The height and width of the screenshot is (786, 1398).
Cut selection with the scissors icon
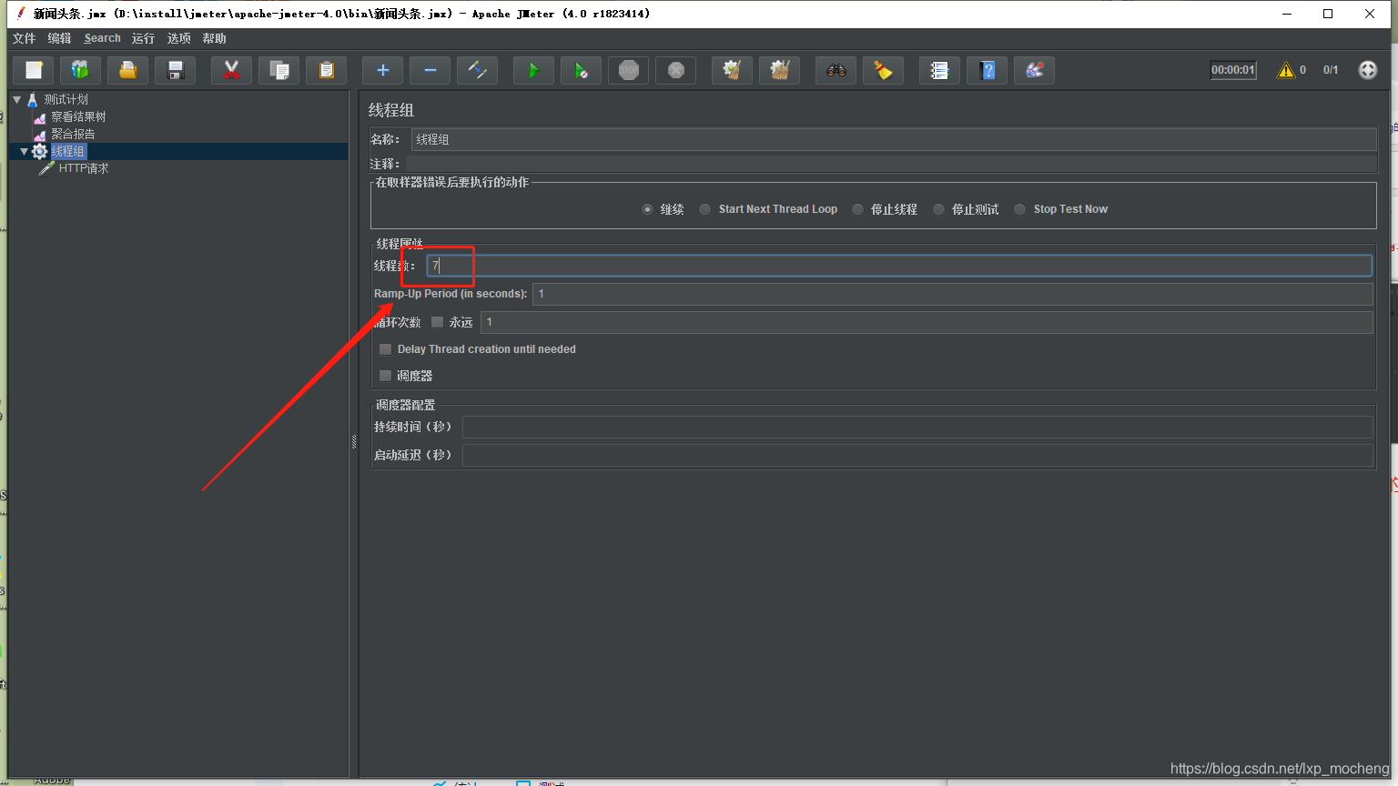tap(231, 70)
